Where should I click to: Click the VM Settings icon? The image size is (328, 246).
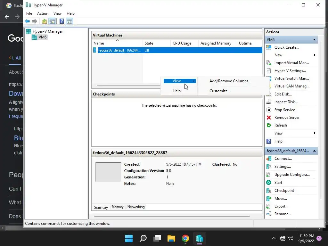pyautogui.click(x=269, y=167)
